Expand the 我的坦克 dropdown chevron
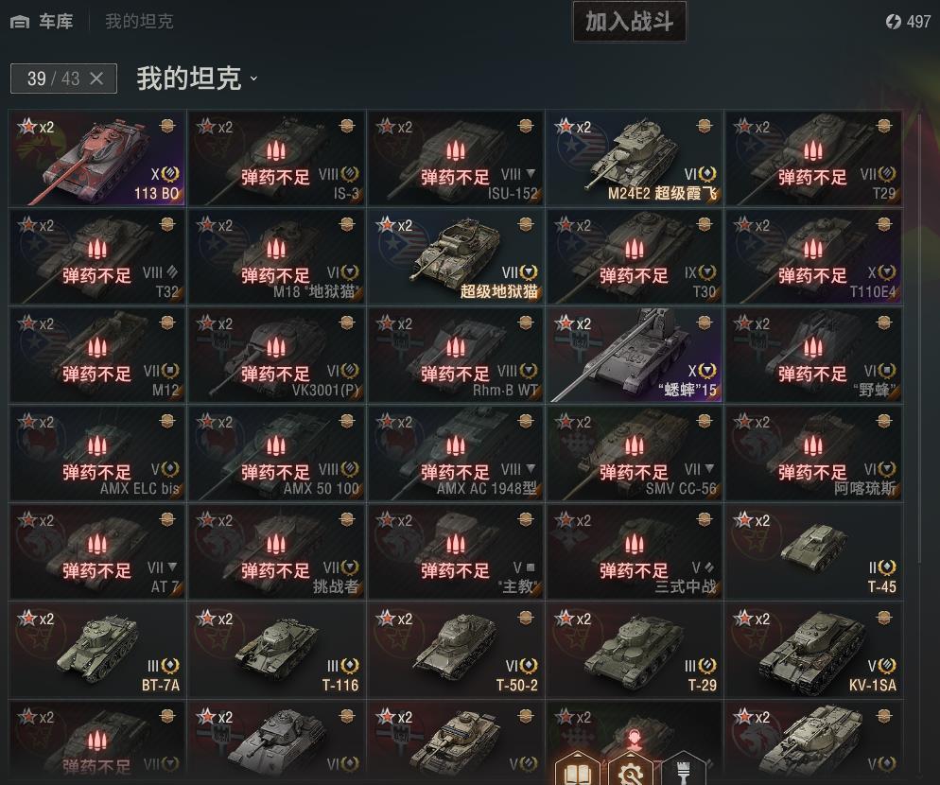 pos(253,78)
